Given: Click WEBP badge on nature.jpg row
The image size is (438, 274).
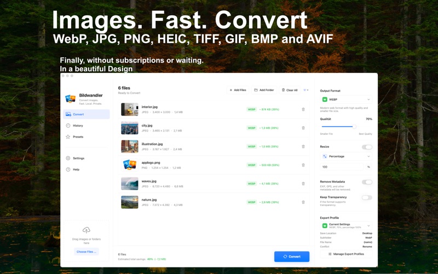Looking at the screenshot, I should (252, 202).
